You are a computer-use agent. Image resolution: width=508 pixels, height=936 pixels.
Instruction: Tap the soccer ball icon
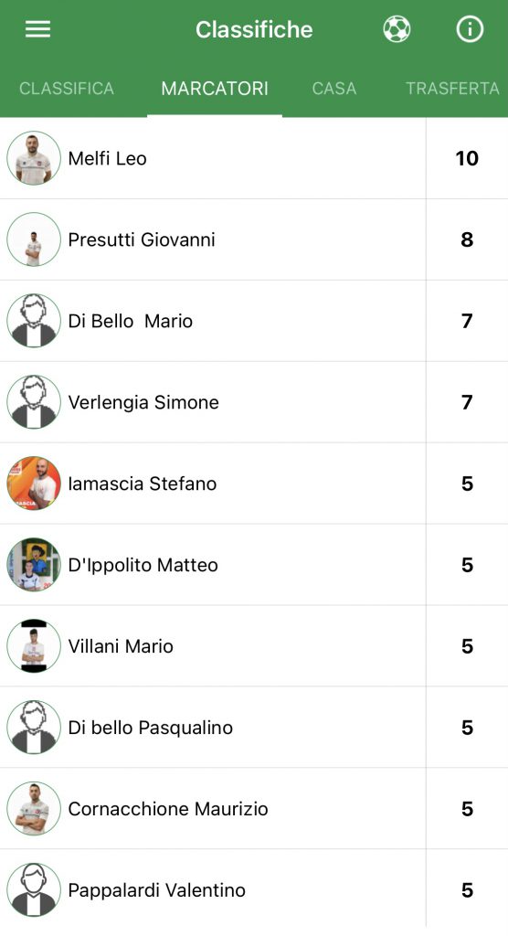[x=397, y=28]
